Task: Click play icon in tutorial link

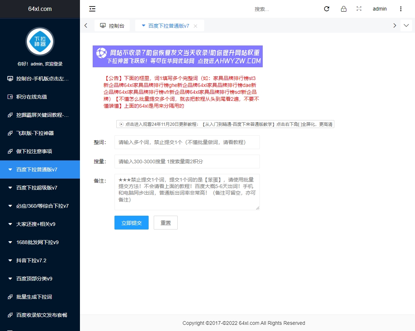Action: coord(121,124)
